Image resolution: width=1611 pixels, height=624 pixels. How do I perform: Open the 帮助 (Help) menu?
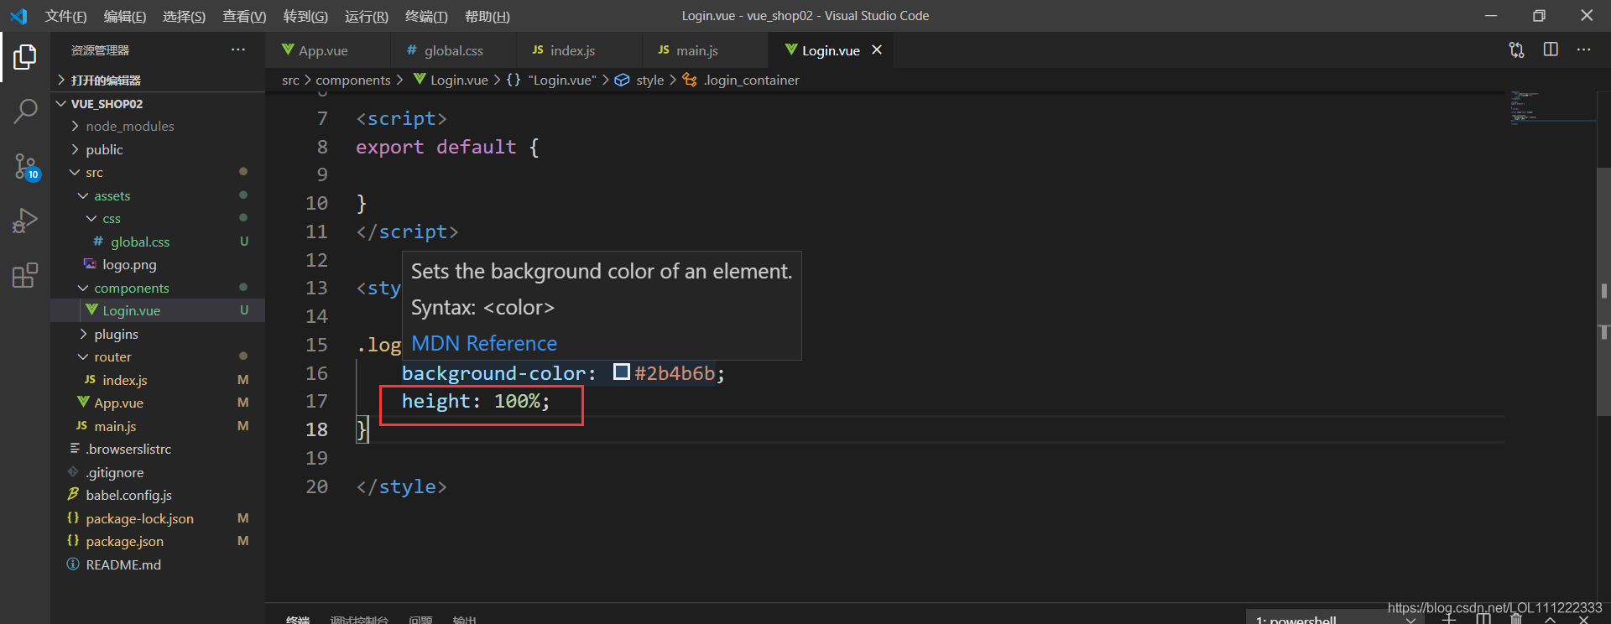pyautogui.click(x=487, y=16)
